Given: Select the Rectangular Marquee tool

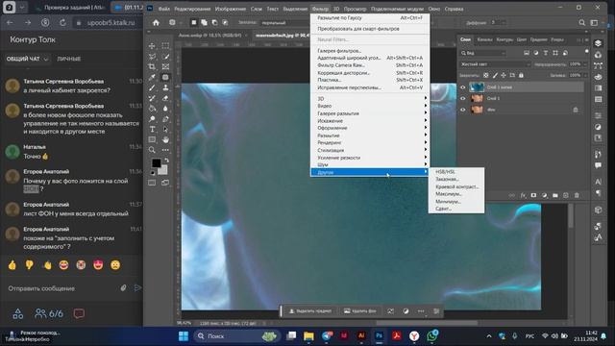Looking at the screenshot, I should [165, 46].
